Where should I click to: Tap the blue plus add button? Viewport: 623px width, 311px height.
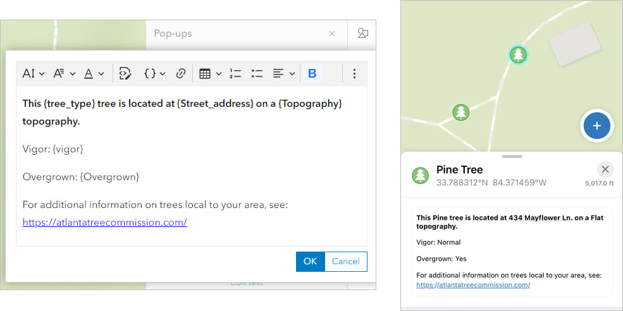click(x=596, y=126)
